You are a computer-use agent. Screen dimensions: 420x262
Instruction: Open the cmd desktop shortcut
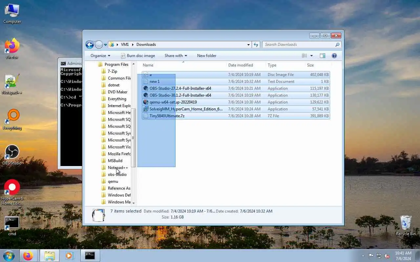pyautogui.click(x=12, y=226)
